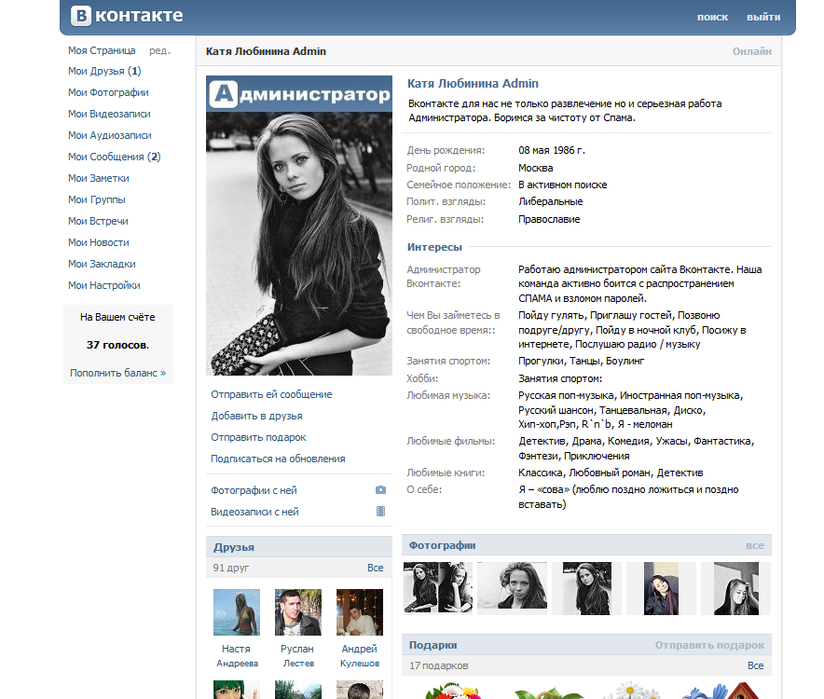The width and height of the screenshot is (824, 699).
Task: Click Все in the friends section
Action: point(376,568)
